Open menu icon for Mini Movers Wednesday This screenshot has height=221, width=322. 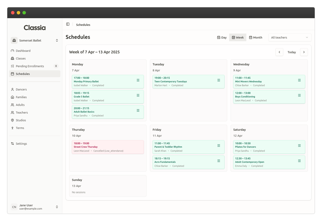click(299, 80)
